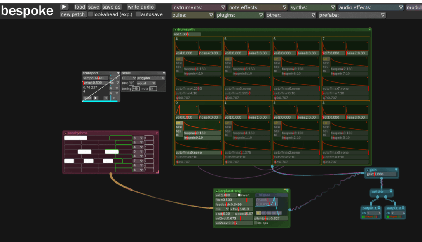This screenshot has width=422, height=242.
Task: Enable the lookahead (exp.) checkbox
Action: coord(90,14)
